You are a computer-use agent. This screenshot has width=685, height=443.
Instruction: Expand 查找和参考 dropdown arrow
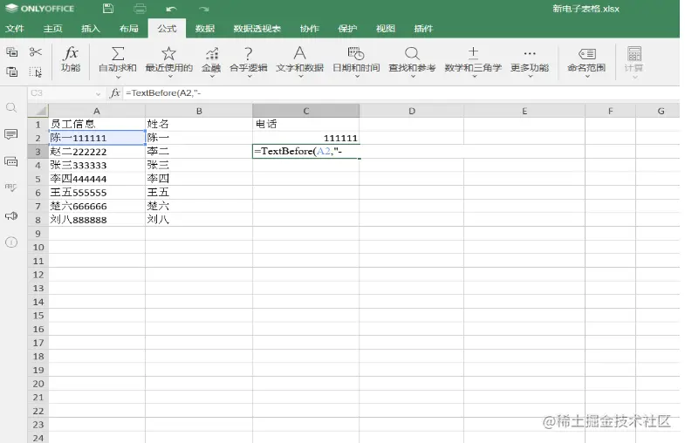413,77
